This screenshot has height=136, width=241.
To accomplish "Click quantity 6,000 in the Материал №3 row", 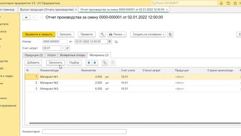I will pyautogui.click(x=99, y=89).
